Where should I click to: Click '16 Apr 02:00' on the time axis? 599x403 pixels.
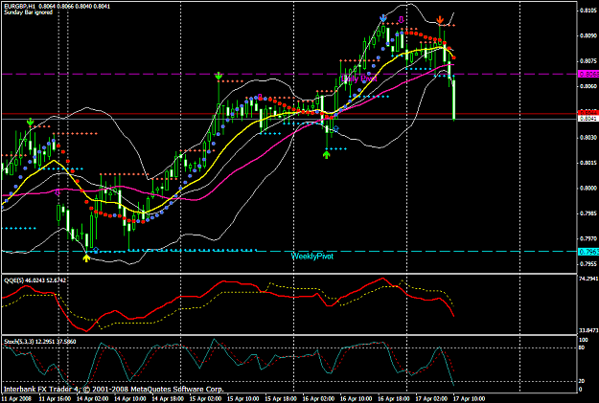click(318, 398)
